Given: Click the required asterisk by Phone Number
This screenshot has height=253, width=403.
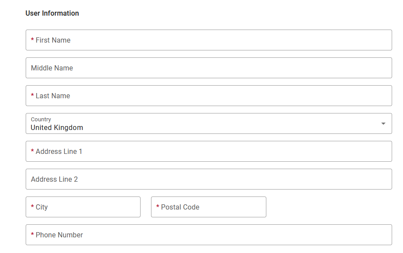Looking at the screenshot, I should coord(32,234).
